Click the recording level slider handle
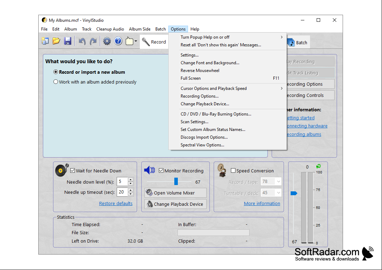The image size is (382, 270). [x=294, y=193]
